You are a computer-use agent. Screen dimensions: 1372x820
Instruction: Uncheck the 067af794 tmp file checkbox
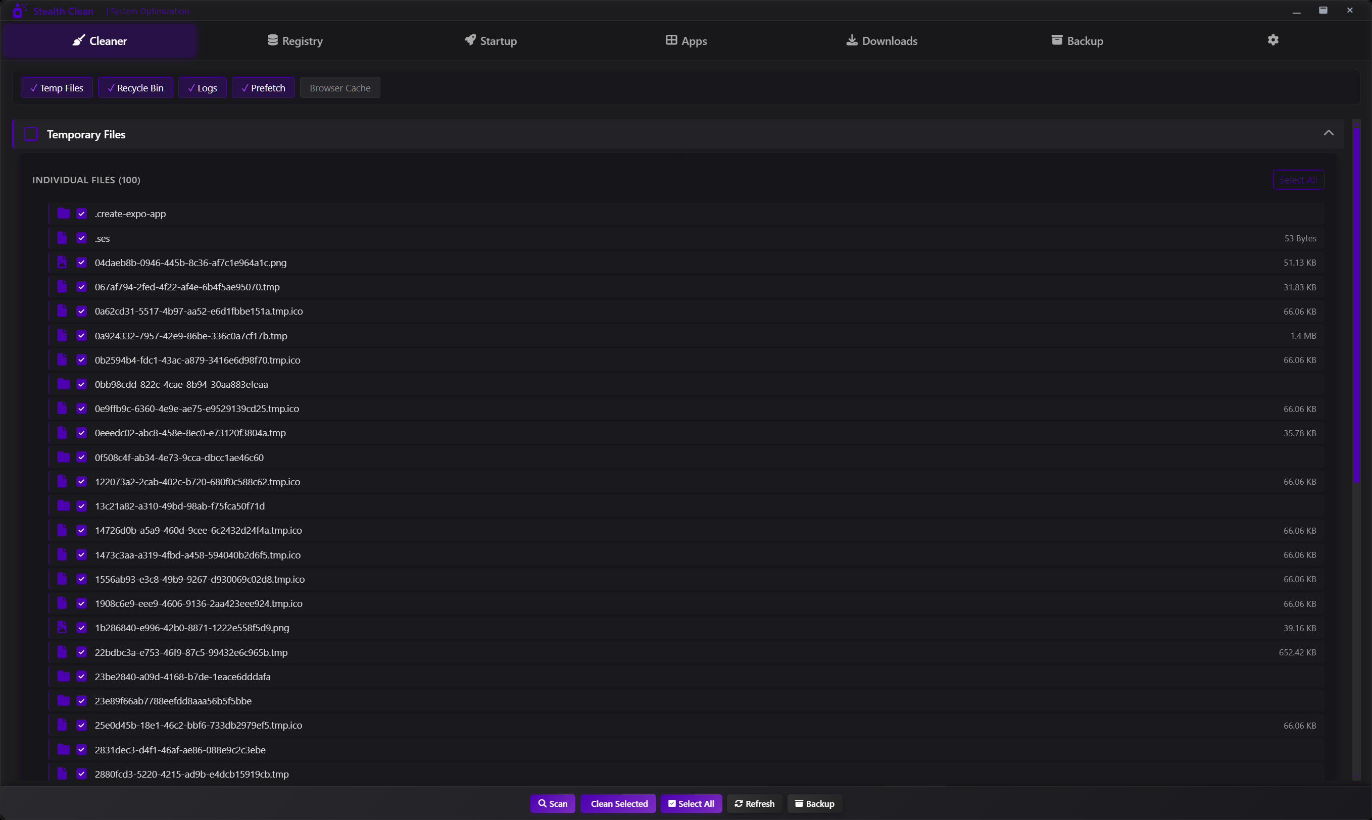tap(82, 287)
